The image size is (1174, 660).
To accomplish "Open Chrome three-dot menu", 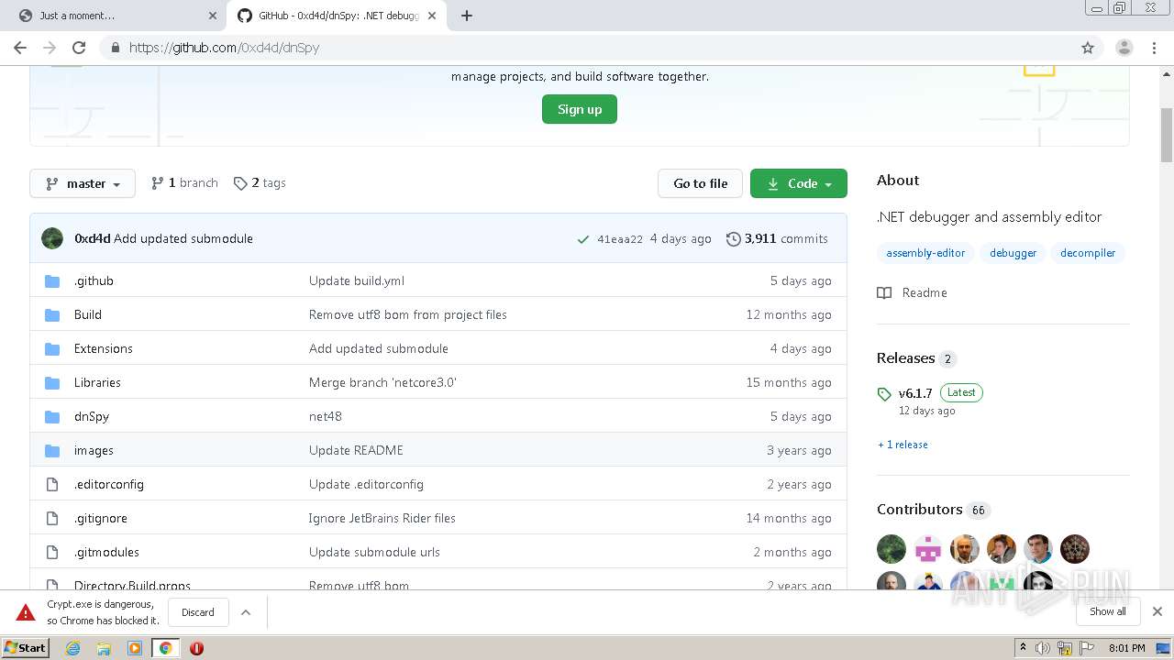I will pyautogui.click(x=1153, y=48).
